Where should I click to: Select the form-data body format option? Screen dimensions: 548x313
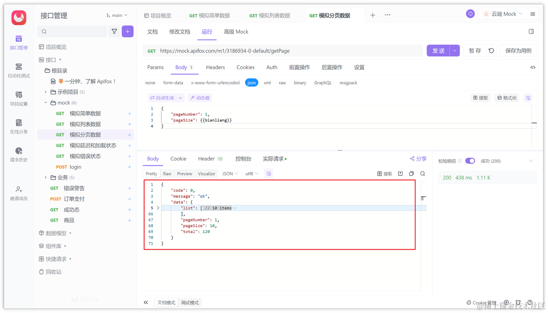pyautogui.click(x=173, y=83)
